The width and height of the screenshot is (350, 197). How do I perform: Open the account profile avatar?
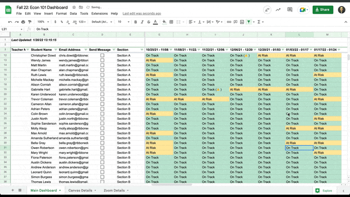(341, 10)
